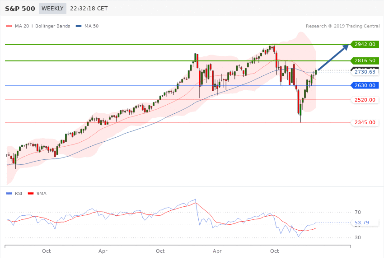Click the MA 20 + Bollinger Bands legend label
The height and width of the screenshot is (260, 384).
(x=42, y=26)
